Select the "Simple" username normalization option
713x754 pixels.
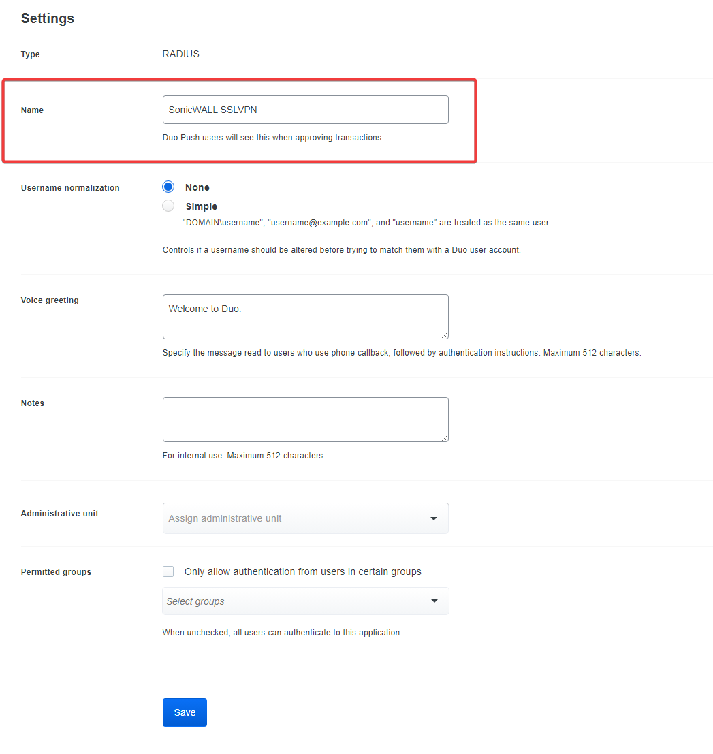(x=168, y=206)
